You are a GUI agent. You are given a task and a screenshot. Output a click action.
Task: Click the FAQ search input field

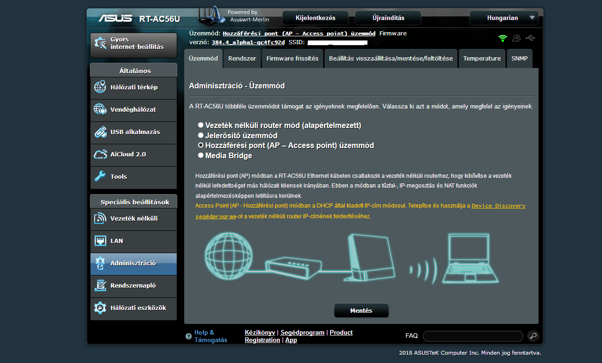point(473,336)
